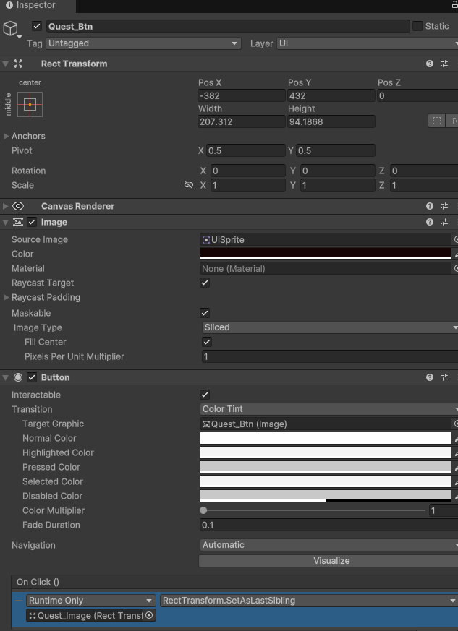
Task: Expand the Canvas Renderer component
Action: pos(5,206)
